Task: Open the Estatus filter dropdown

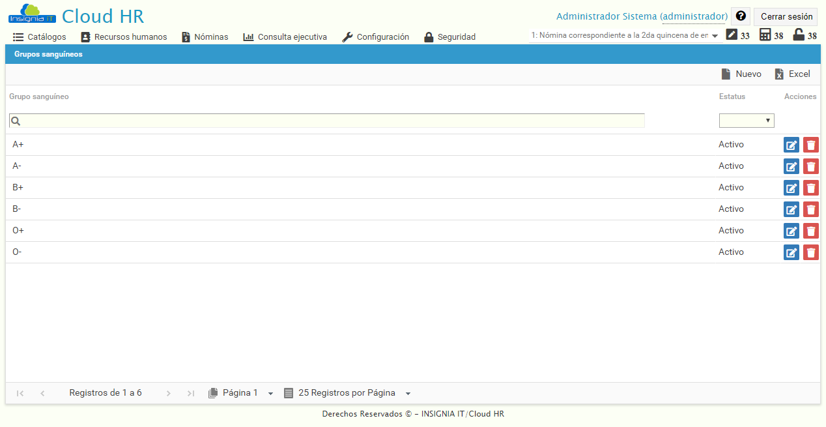Action: point(747,120)
